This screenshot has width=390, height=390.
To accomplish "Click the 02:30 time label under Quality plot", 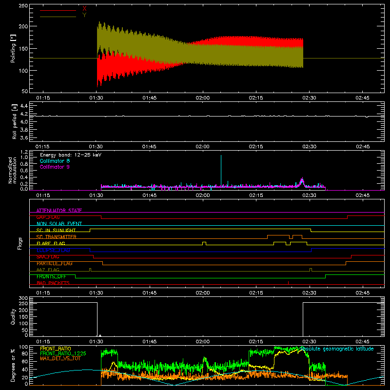I will click(x=309, y=342).
